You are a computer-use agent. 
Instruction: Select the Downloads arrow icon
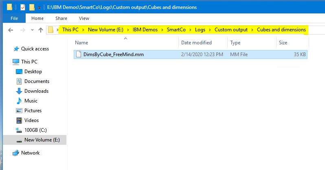(x=19, y=91)
